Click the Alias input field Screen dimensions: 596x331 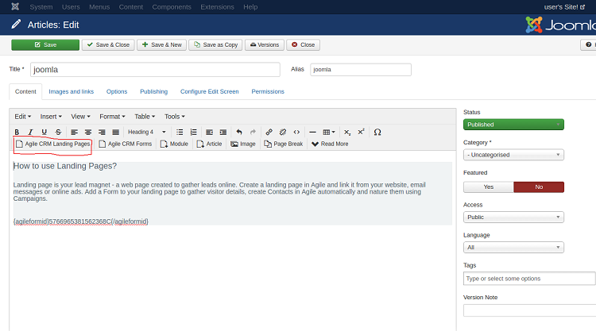coord(361,70)
